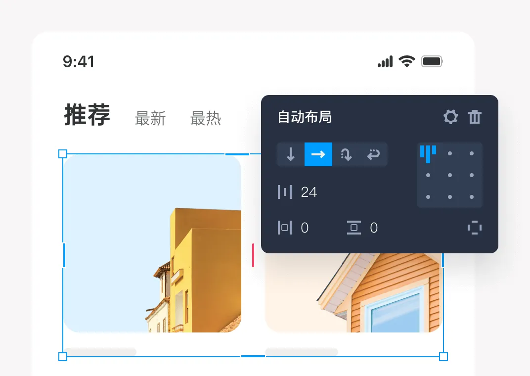Image resolution: width=530 pixels, height=376 pixels.
Task: Edit the horizontal padding value 0
Action: click(x=305, y=228)
